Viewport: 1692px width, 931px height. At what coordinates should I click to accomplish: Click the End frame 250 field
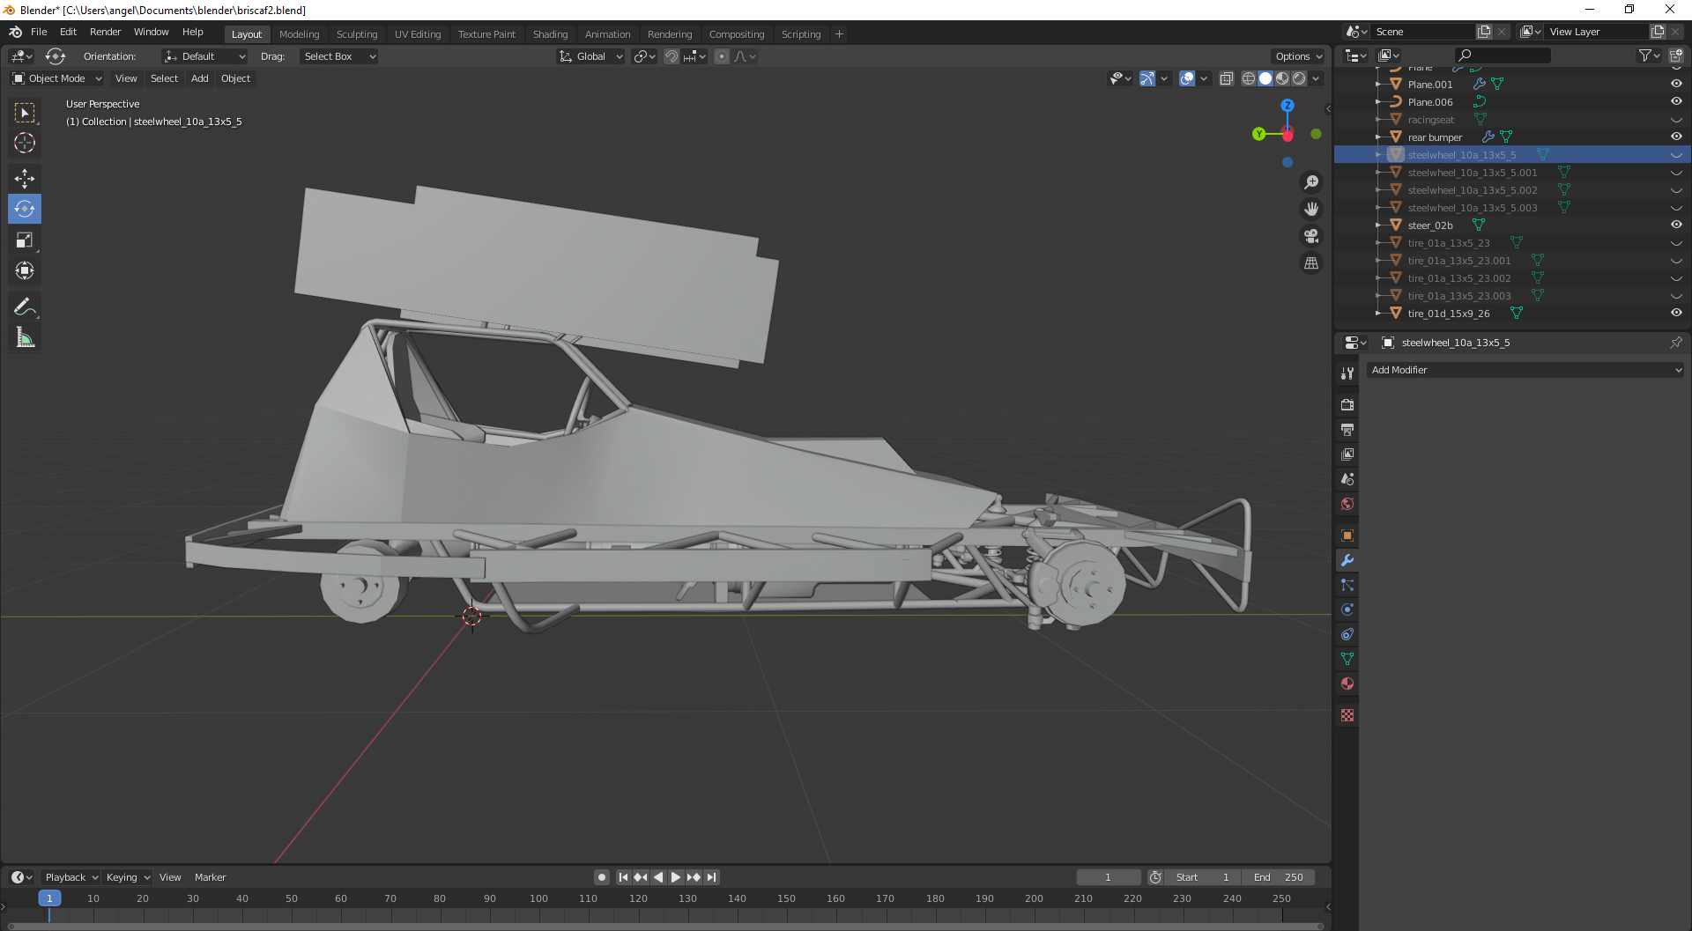pos(1278,877)
